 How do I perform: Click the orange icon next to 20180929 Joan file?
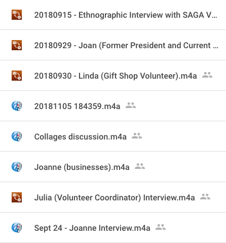17,45
